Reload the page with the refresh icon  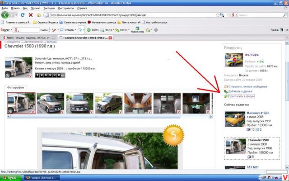(x=23, y=15)
